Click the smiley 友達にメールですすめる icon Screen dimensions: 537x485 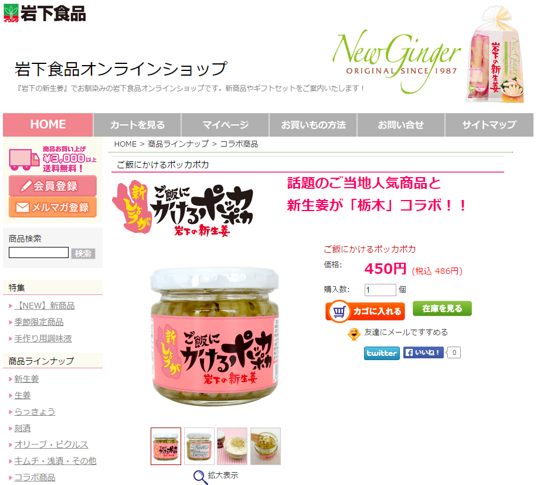click(354, 334)
